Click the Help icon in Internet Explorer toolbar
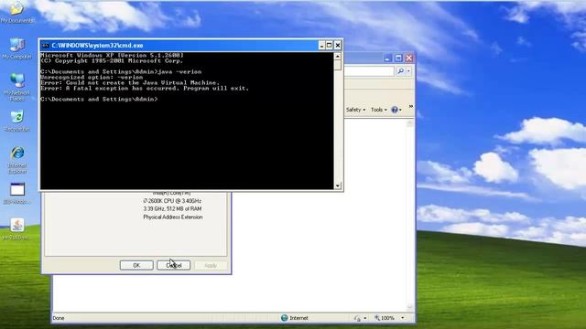The image size is (586, 329). 395,110
